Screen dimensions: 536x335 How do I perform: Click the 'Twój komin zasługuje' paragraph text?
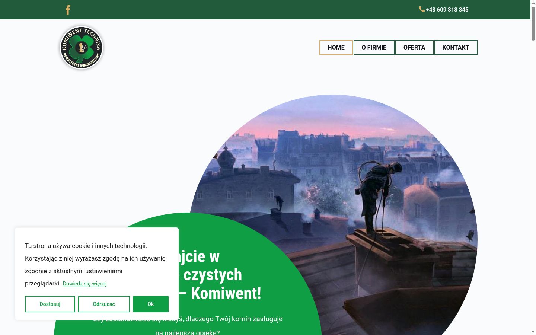(249, 319)
